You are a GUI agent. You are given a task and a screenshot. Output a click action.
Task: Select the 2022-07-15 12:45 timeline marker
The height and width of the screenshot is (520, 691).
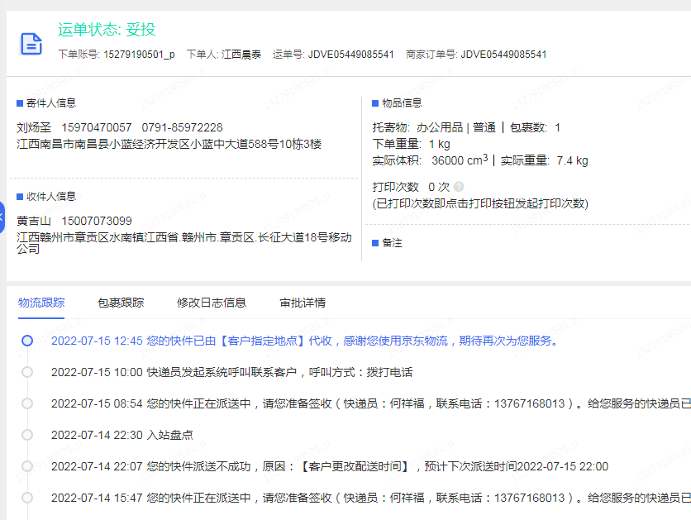[x=27, y=341]
